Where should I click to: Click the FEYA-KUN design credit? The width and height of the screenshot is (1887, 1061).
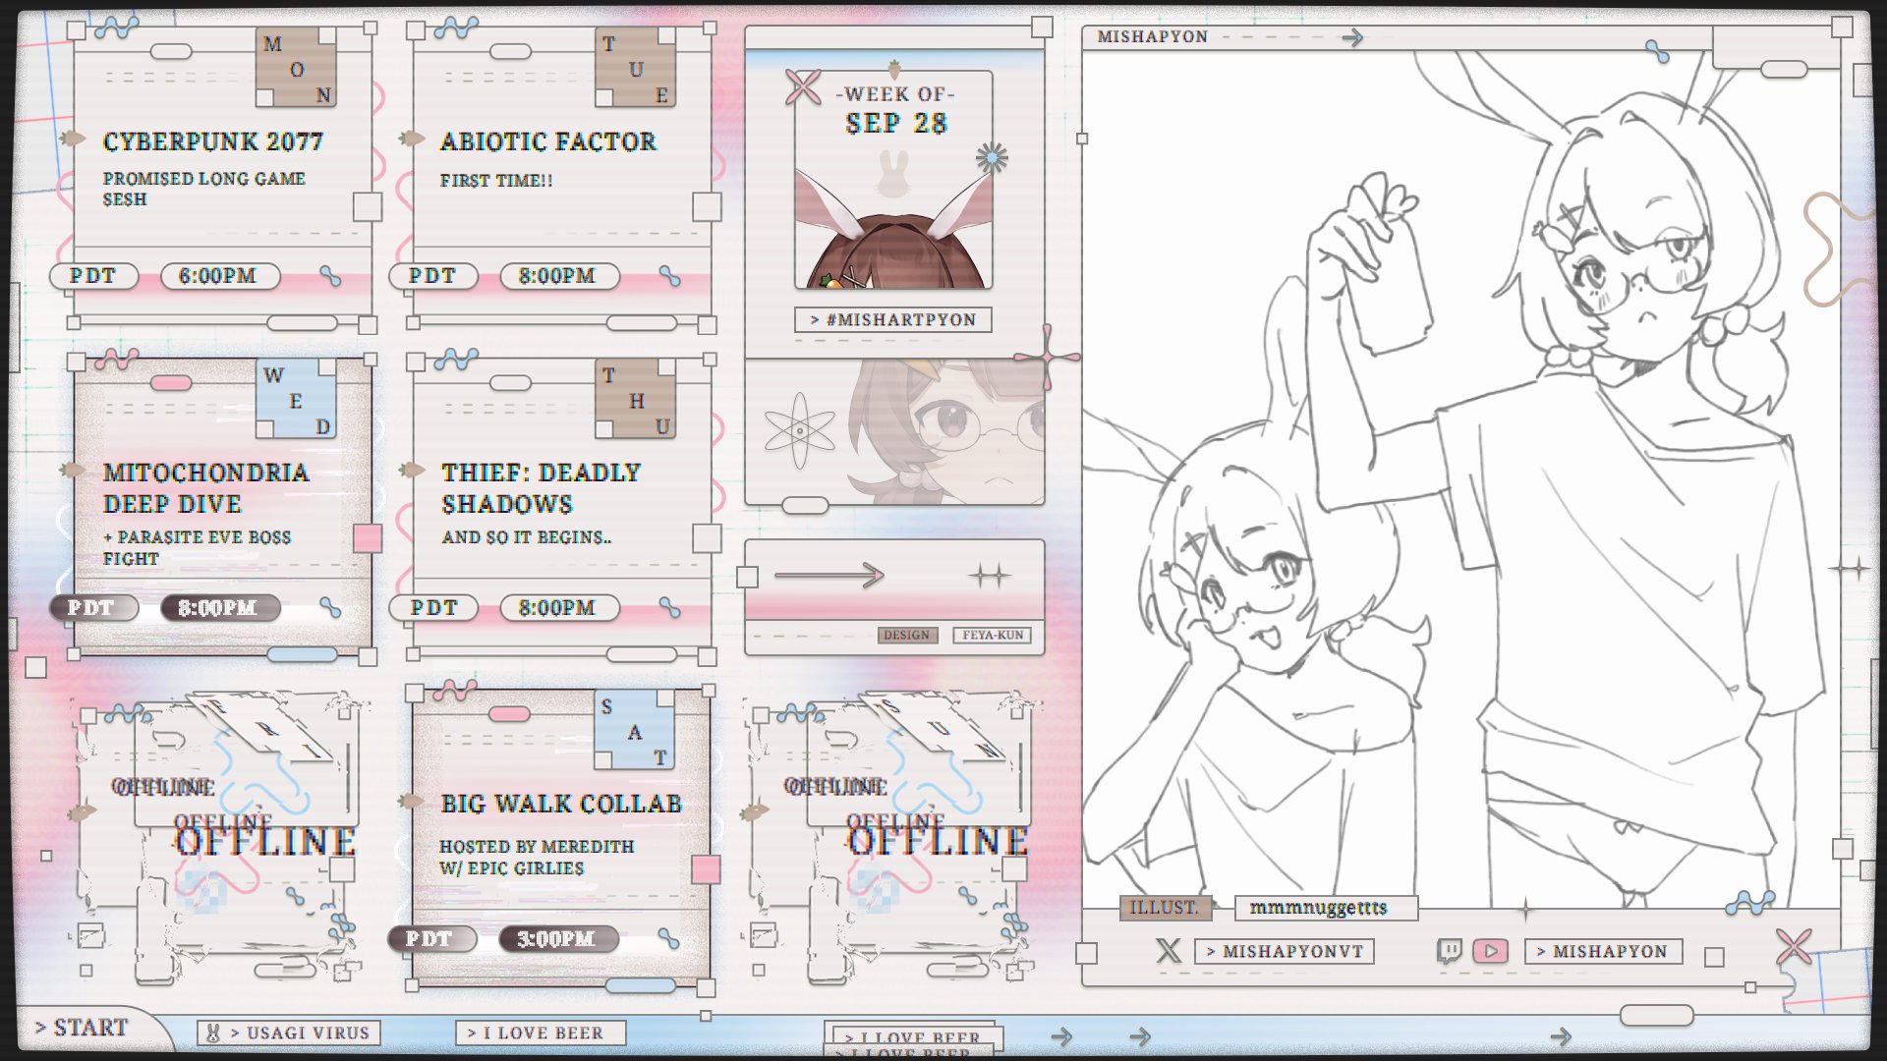(992, 636)
